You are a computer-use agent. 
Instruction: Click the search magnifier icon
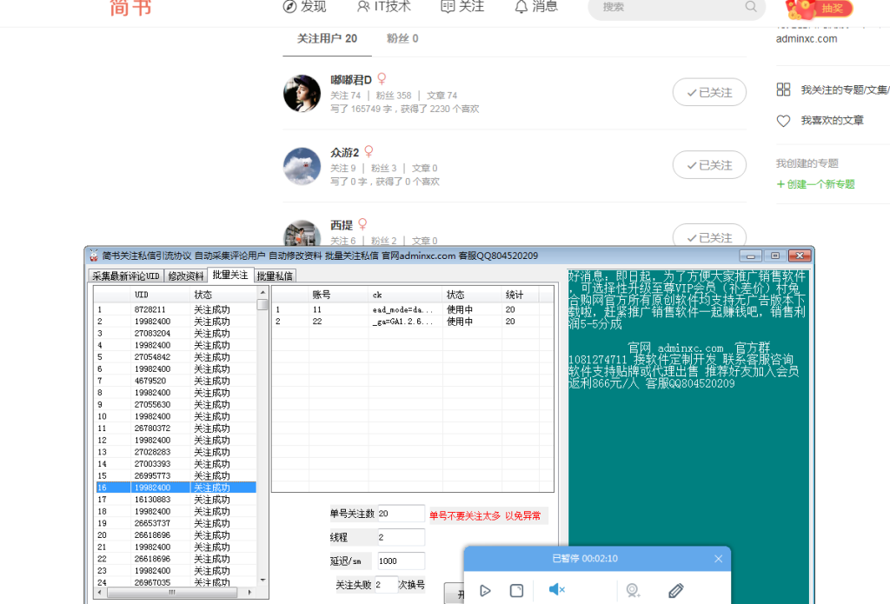coord(749,9)
